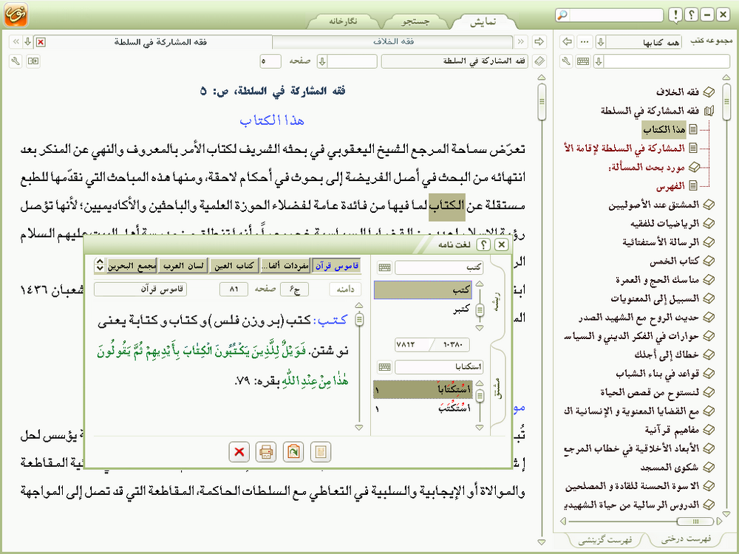Open the قاموس قرآن source field in dialog
The height and width of the screenshot is (554, 739).
click(140, 289)
